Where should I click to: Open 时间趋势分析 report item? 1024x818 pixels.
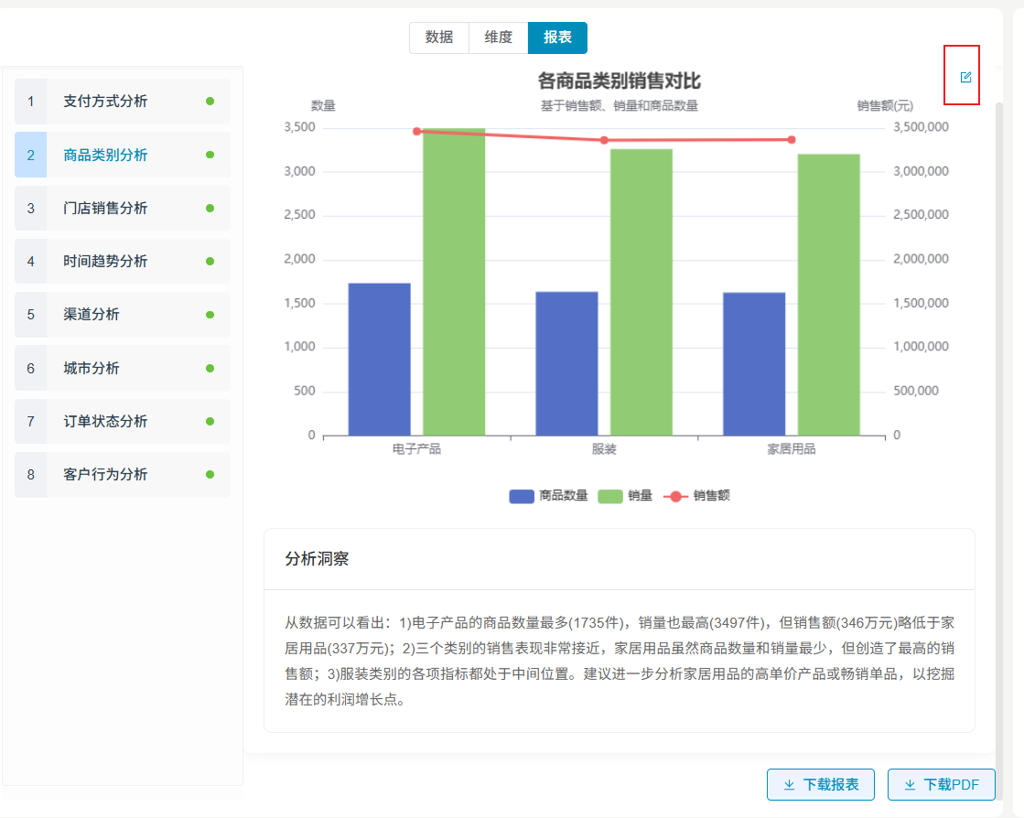pos(123,261)
